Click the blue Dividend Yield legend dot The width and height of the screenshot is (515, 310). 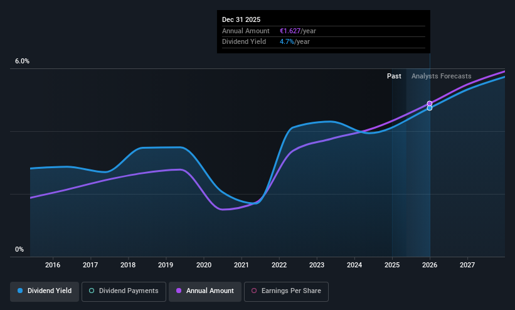pyautogui.click(x=20, y=291)
